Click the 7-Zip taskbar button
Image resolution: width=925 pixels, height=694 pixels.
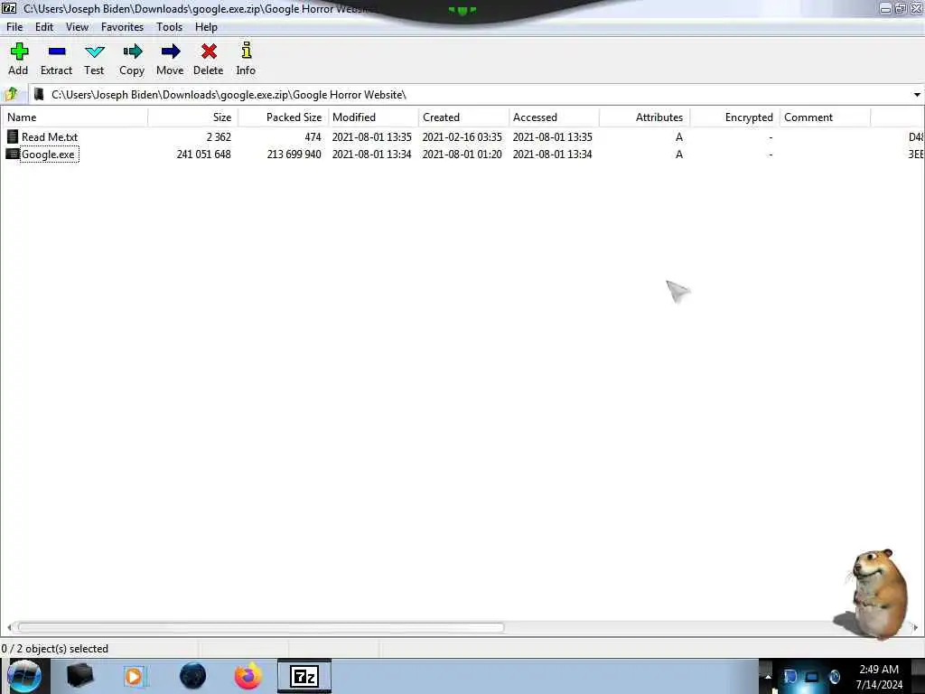[304, 676]
